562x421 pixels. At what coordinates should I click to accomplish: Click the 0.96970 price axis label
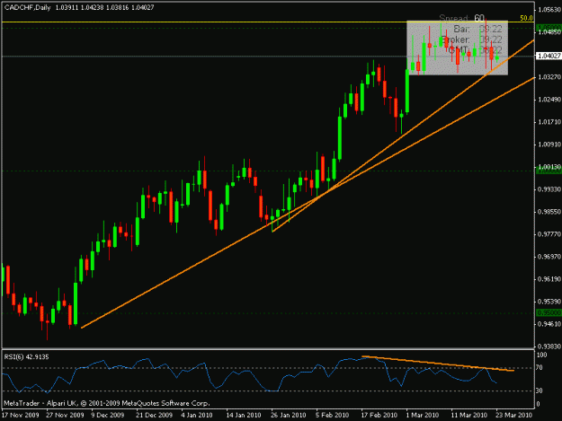549,257
